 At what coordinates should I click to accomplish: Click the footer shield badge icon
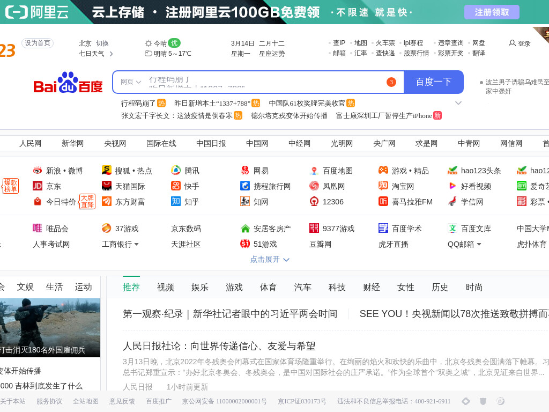(483, 401)
